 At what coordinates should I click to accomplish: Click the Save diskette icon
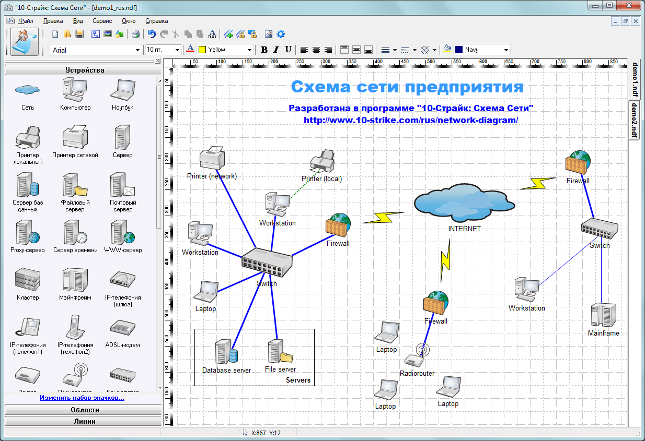point(79,34)
